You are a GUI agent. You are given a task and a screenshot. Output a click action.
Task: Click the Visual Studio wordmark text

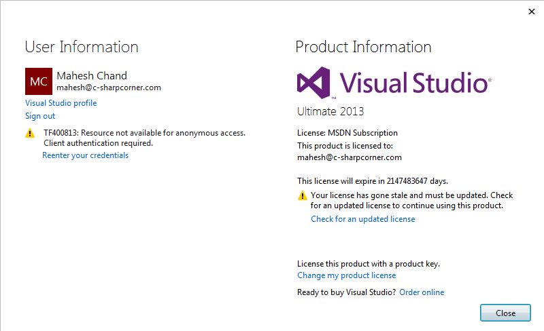(415, 83)
